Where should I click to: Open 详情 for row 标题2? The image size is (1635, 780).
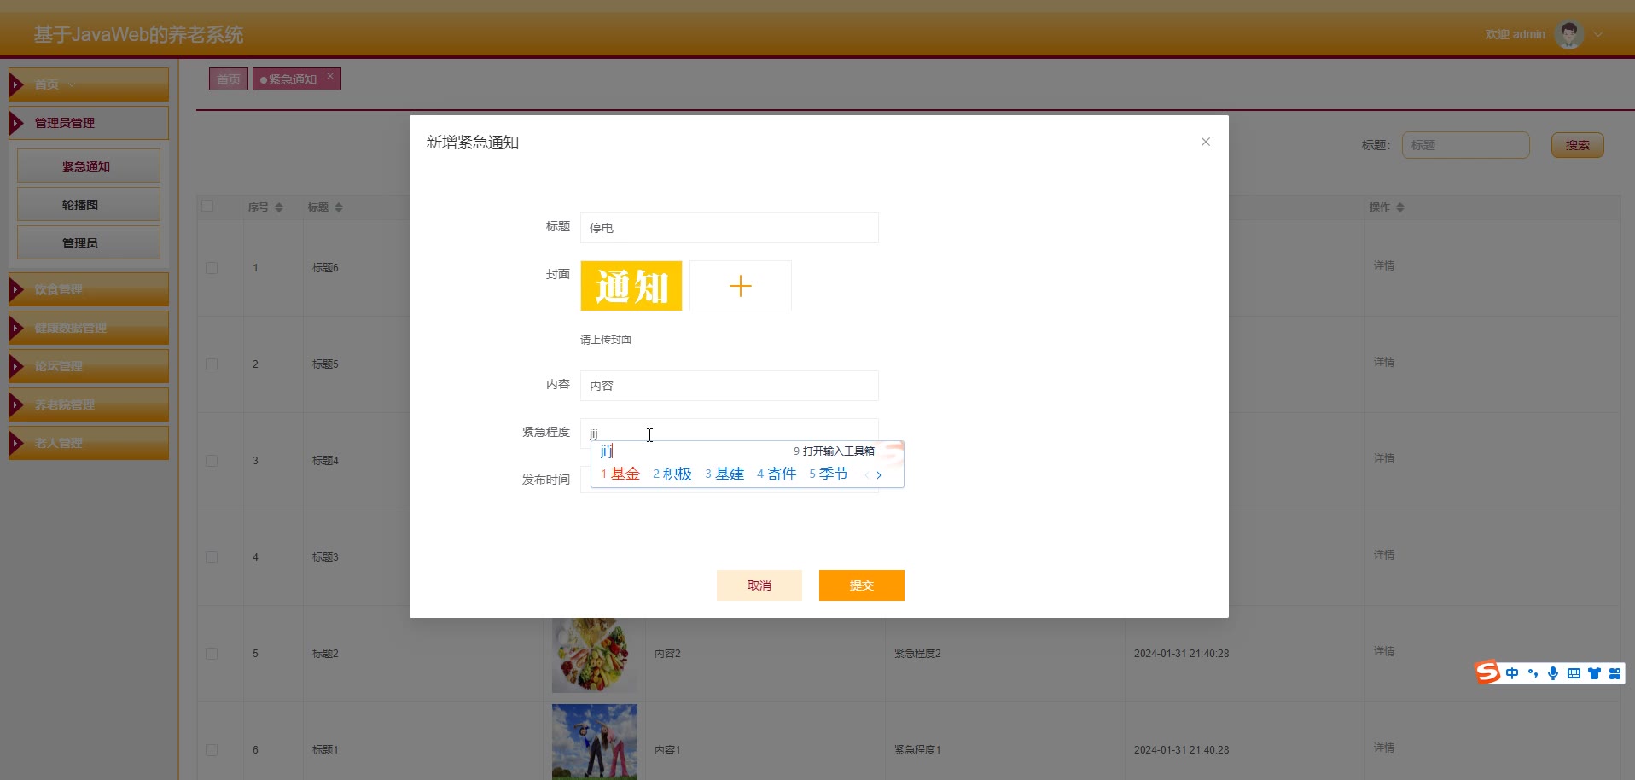(1384, 651)
